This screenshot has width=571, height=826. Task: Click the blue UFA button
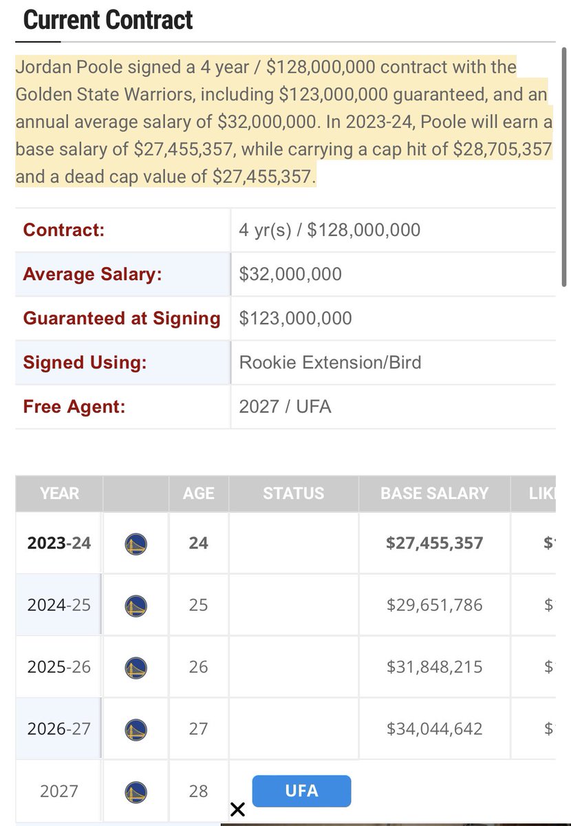coord(301,791)
